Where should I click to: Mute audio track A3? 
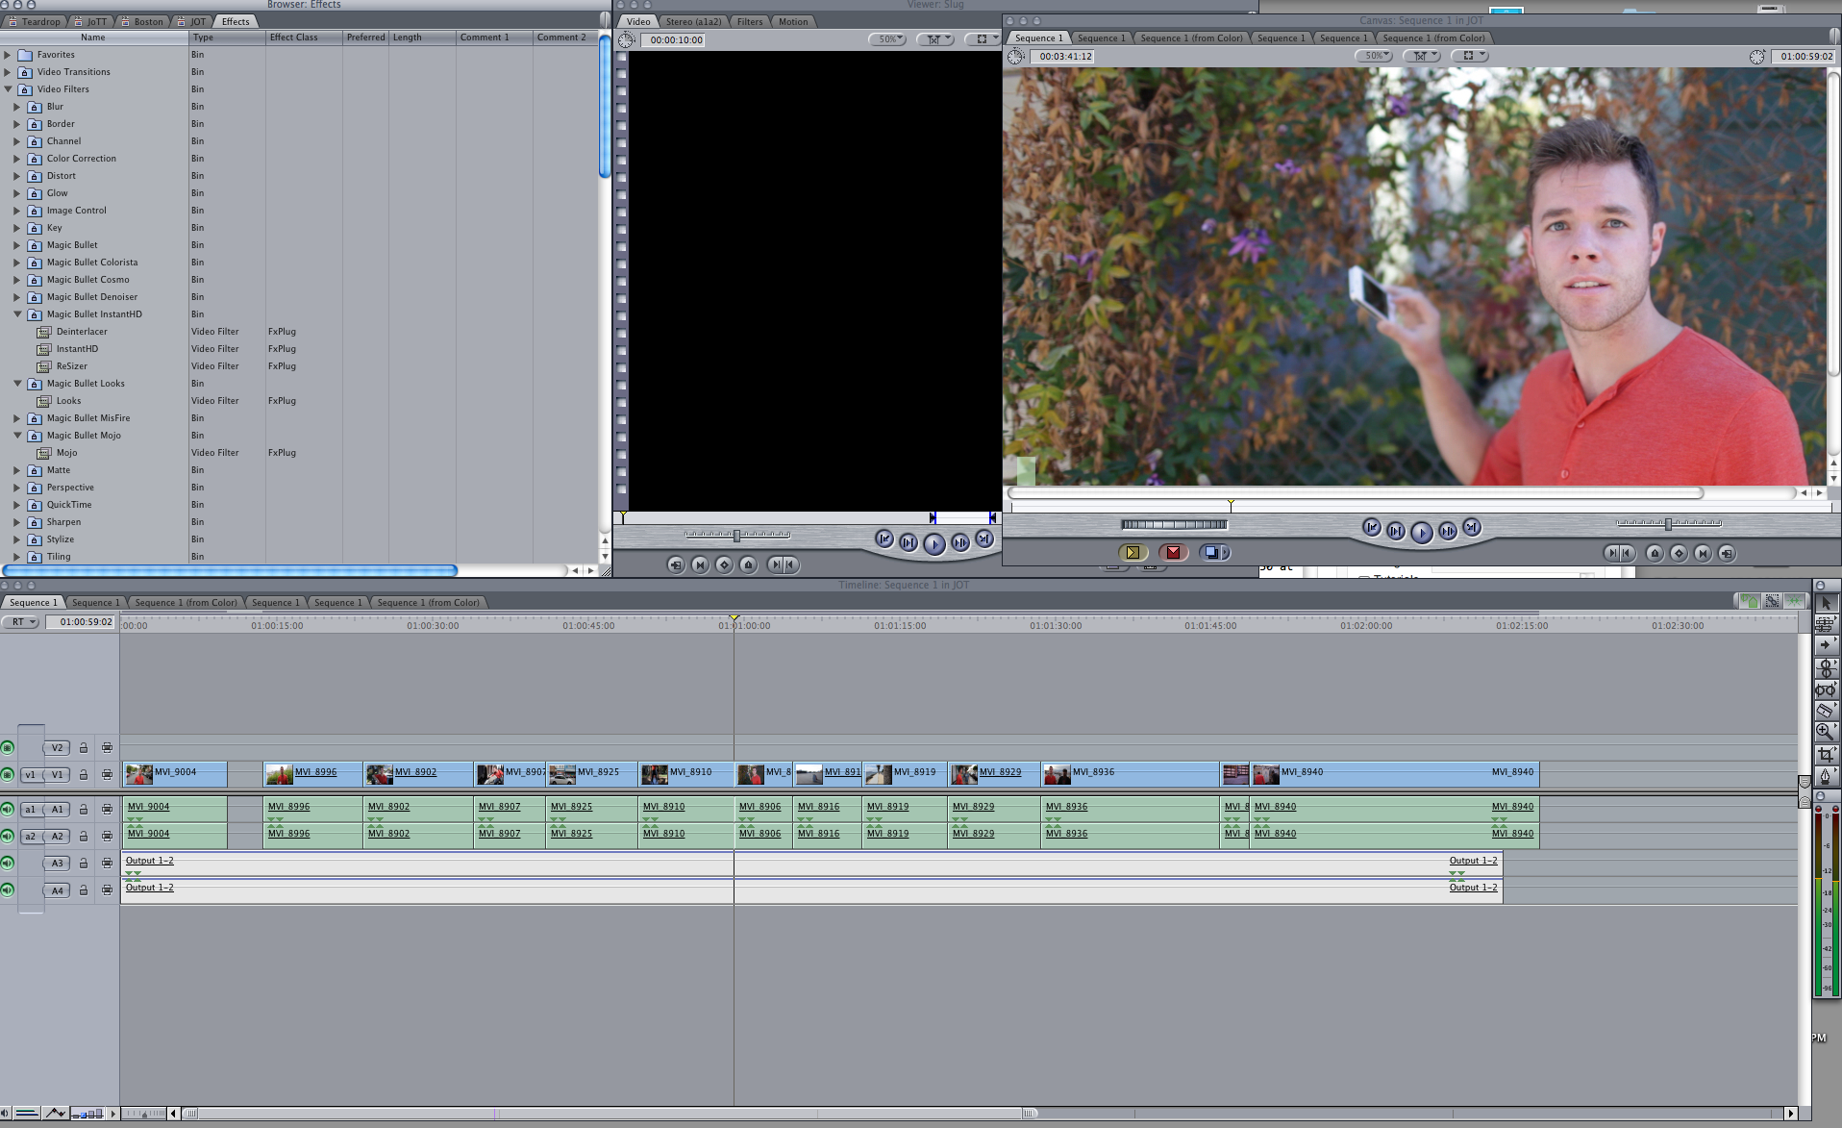pos(8,864)
